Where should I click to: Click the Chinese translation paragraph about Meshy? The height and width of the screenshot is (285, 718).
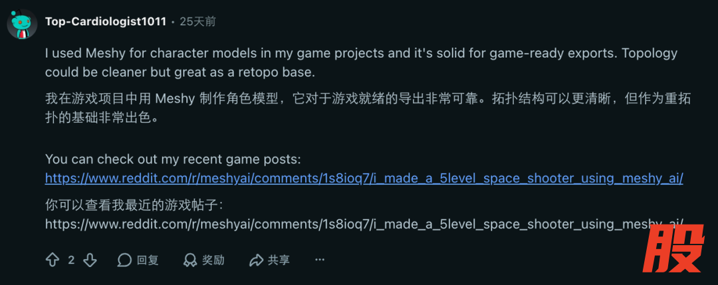click(367, 108)
